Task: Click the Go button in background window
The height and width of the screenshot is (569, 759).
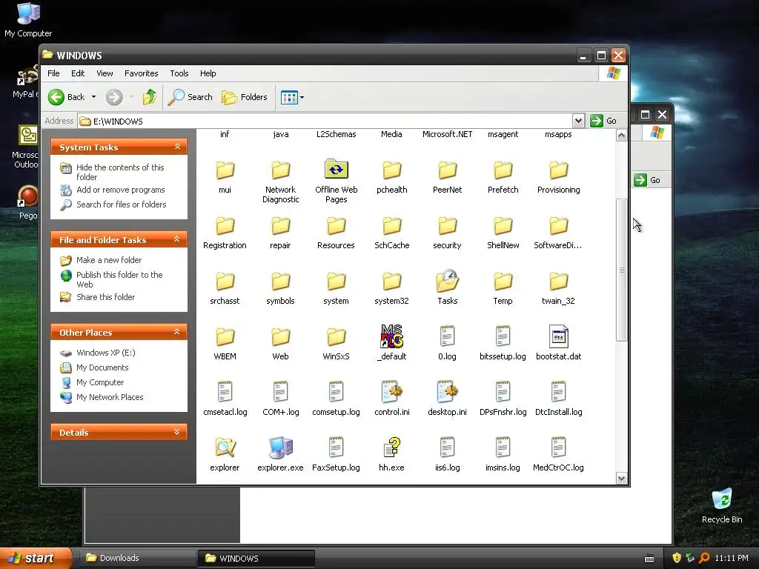Action: coord(648,180)
